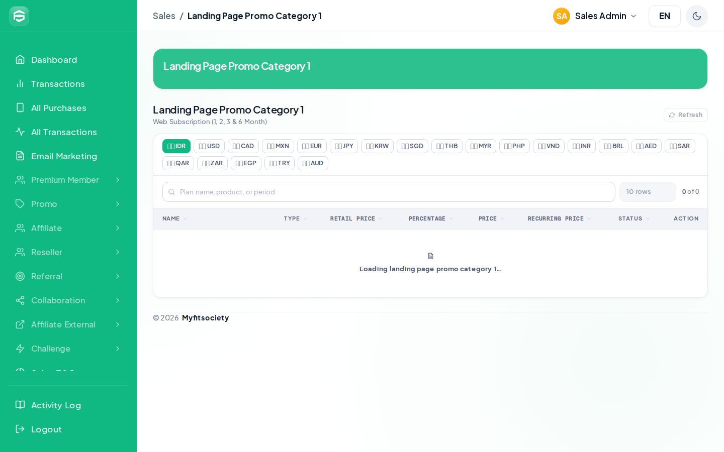Screen dimensions: 724x452
Task: Click the Myfitsociety logo icon
Action: click(x=19, y=16)
